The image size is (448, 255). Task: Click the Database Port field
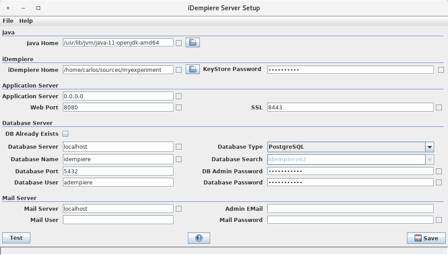[118, 171]
